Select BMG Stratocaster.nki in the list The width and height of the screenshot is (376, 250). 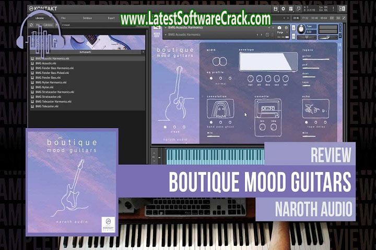pos(49,97)
